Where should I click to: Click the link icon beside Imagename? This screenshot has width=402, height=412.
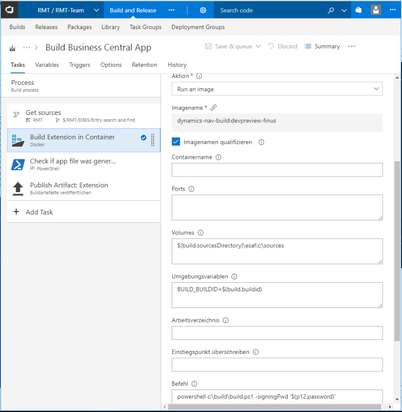214,108
